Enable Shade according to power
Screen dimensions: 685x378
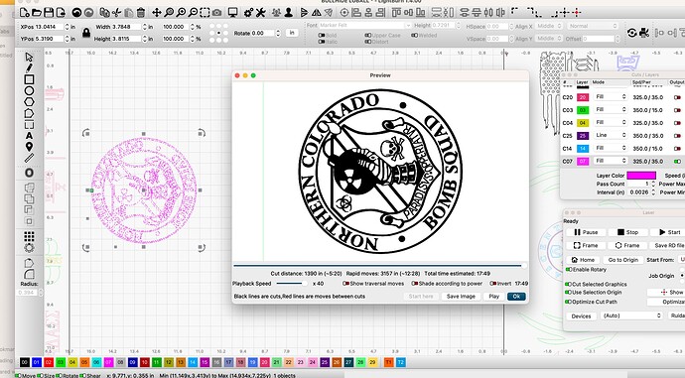point(447,284)
